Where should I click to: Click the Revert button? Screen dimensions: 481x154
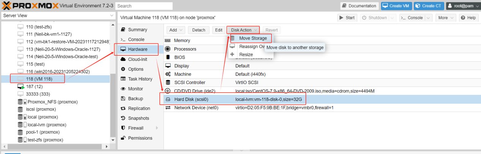point(271,30)
